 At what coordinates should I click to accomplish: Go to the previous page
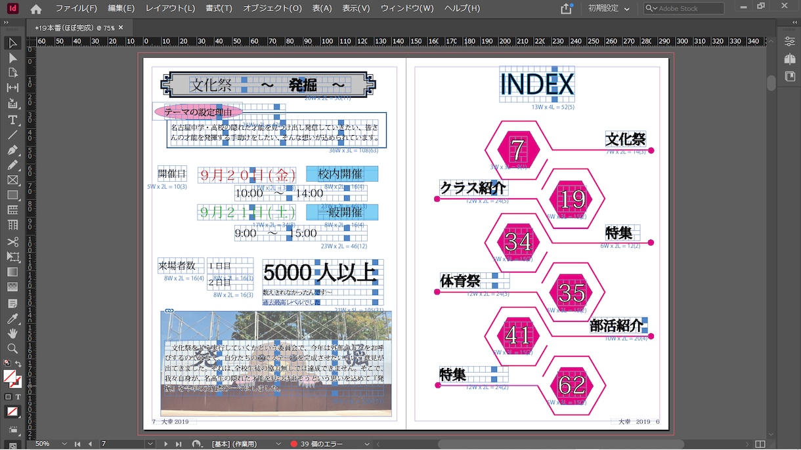(90, 444)
